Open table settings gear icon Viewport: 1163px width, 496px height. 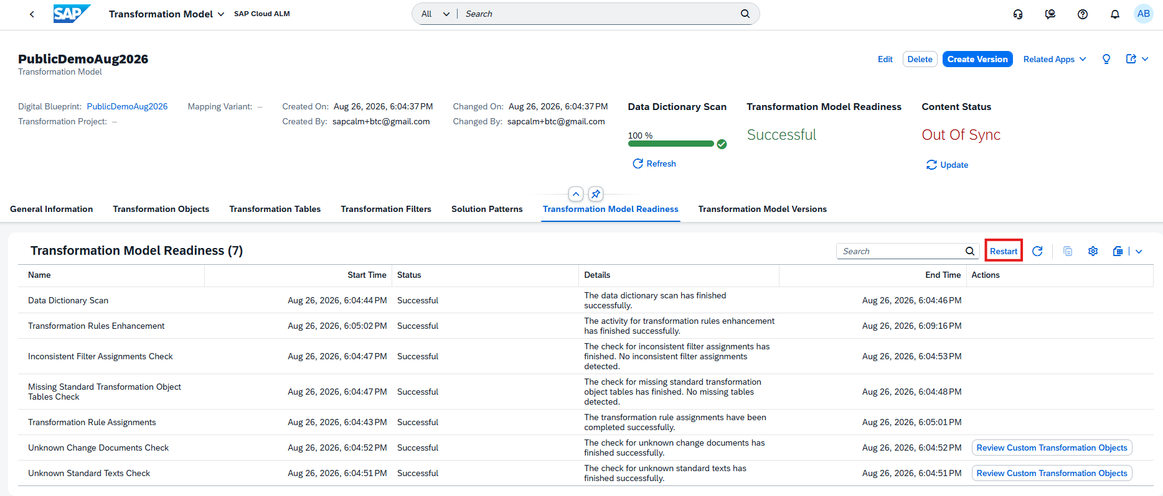click(1093, 251)
